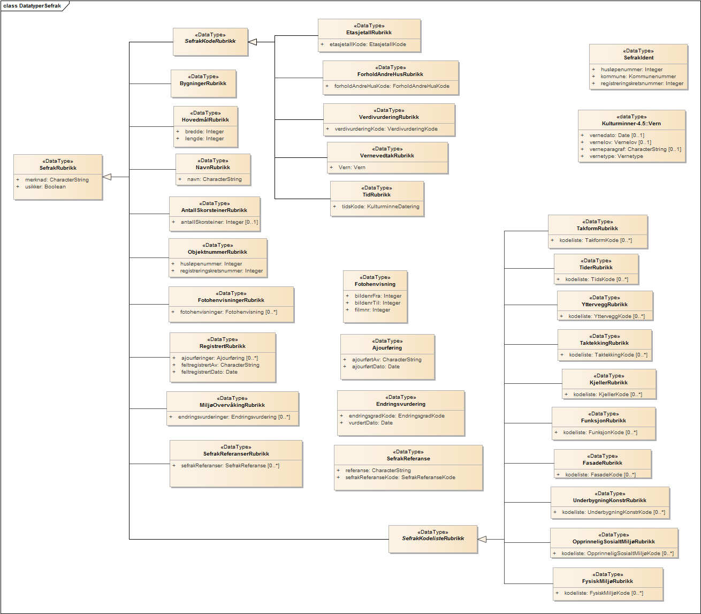The image size is (701, 614).
Task: Select the BygningerRubrikk datatype box
Action: (203, 83)
